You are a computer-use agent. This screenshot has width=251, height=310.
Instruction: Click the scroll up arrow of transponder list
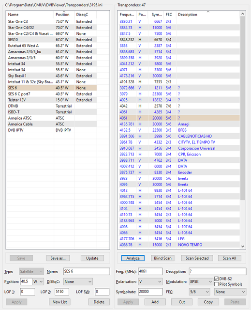(243, 14)
